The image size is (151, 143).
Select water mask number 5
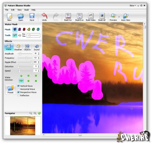point(33,29)
